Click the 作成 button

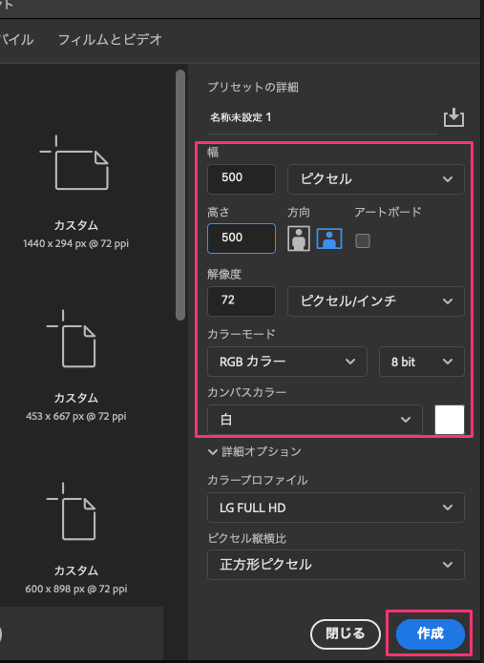click(431, 633)
